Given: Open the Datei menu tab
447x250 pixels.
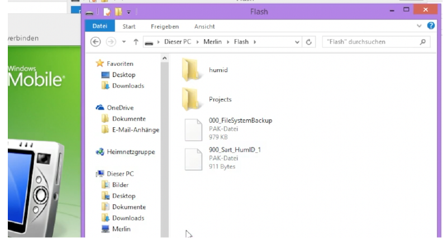Looking at the screenshot, I should (x=100, y=26).
